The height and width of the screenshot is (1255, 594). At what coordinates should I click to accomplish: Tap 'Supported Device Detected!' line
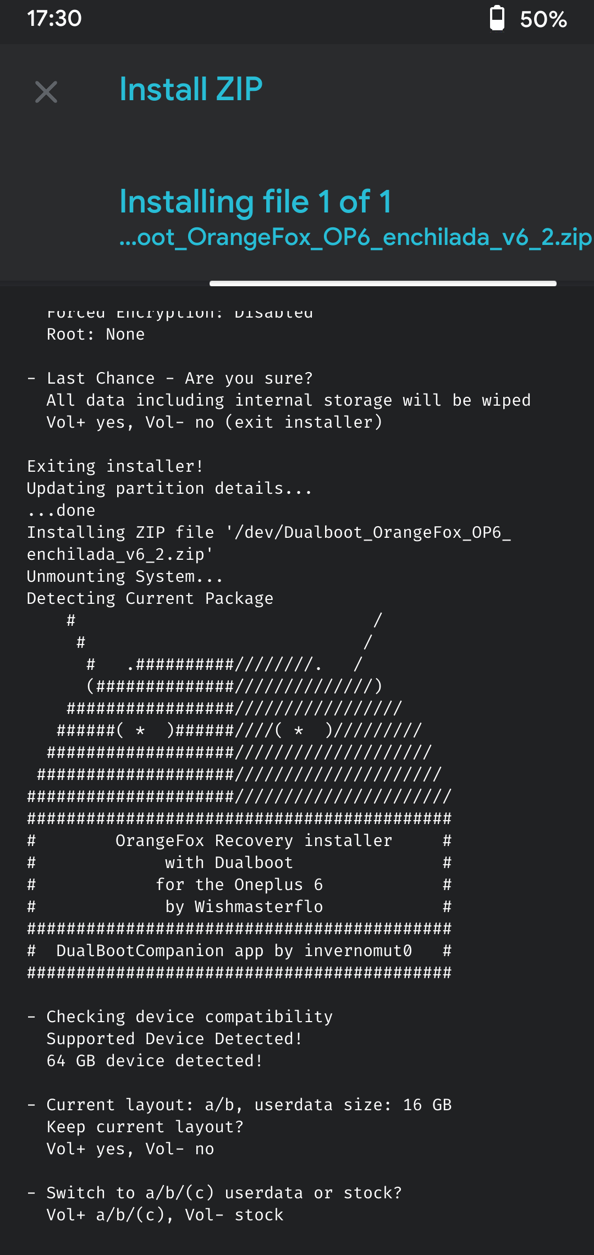pos(174,1039)
